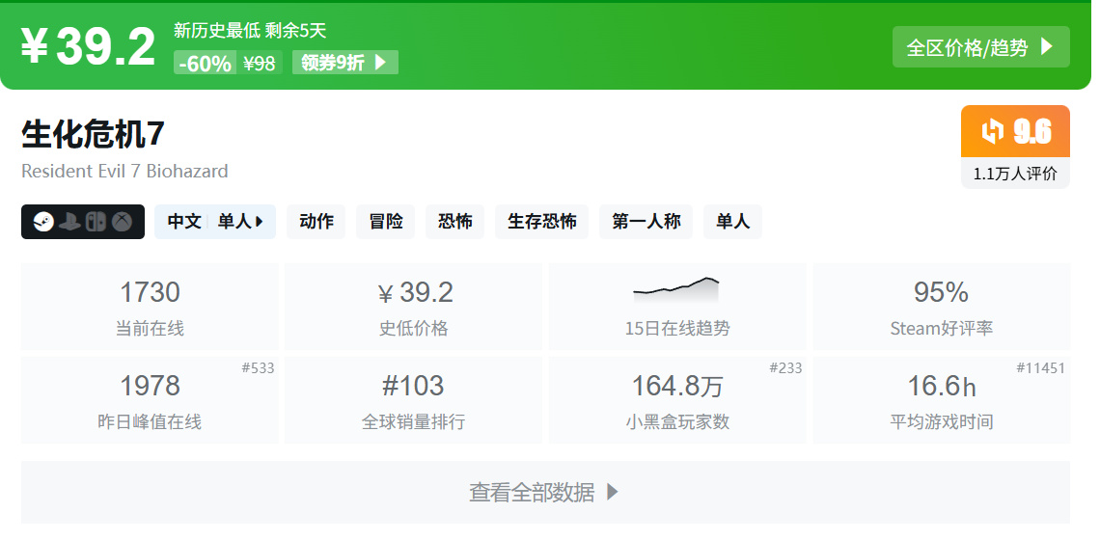Click the #233 rank label
The image size is (1100, 540).
pyautogui.click(x=785, y=367)
